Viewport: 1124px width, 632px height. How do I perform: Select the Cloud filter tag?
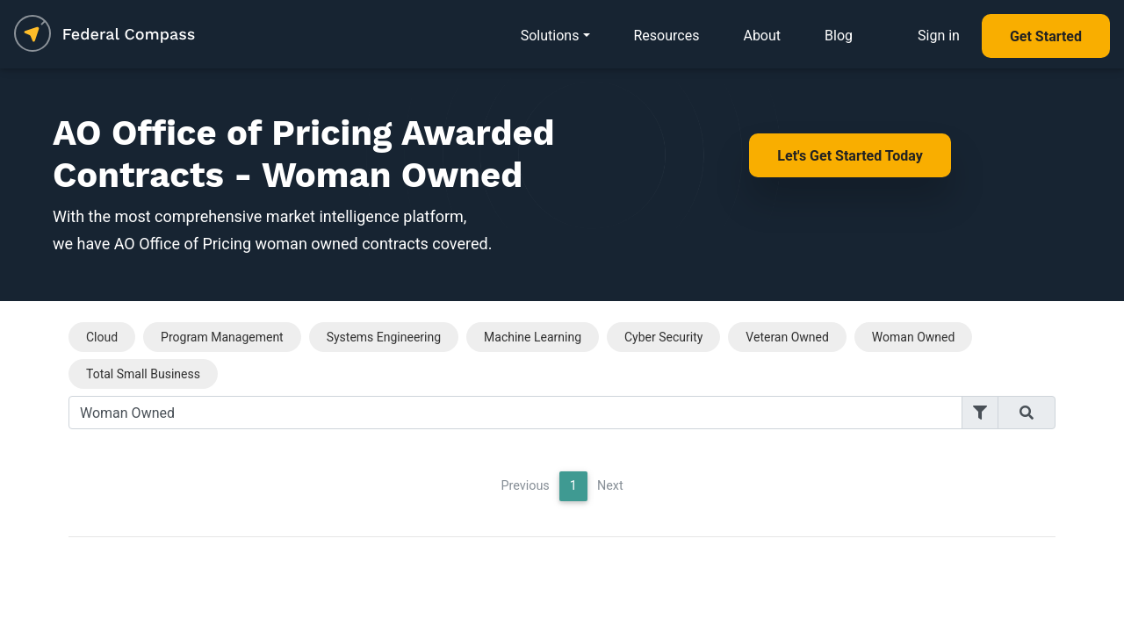tap(102, 337)
